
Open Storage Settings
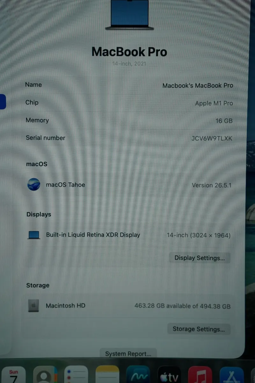click(x=199, y=329)
